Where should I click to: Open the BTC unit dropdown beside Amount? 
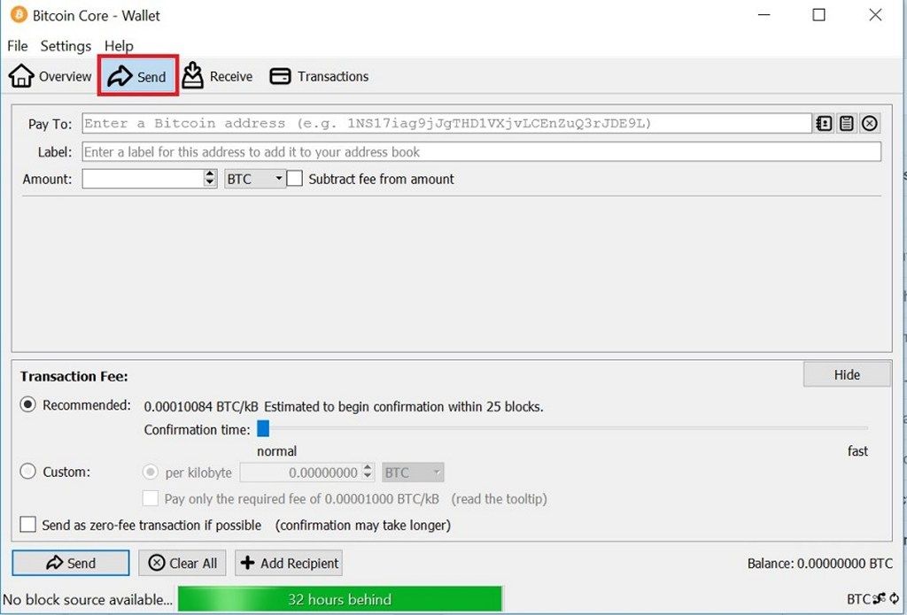pyautogui.click(x=254, y=179)
